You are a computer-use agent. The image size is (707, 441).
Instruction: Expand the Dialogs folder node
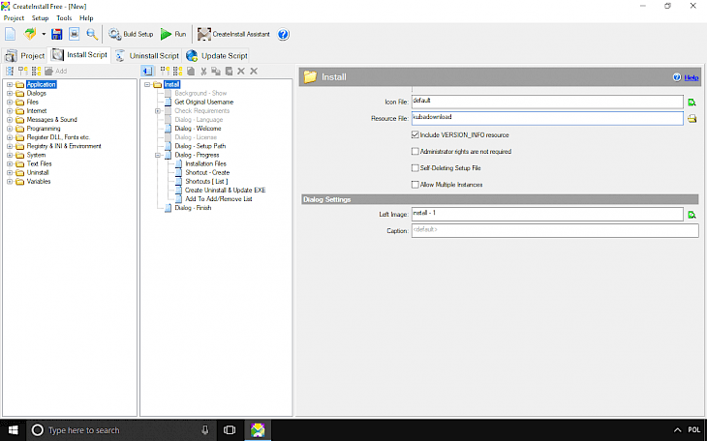pyautogui.click(x=10, y=93)
